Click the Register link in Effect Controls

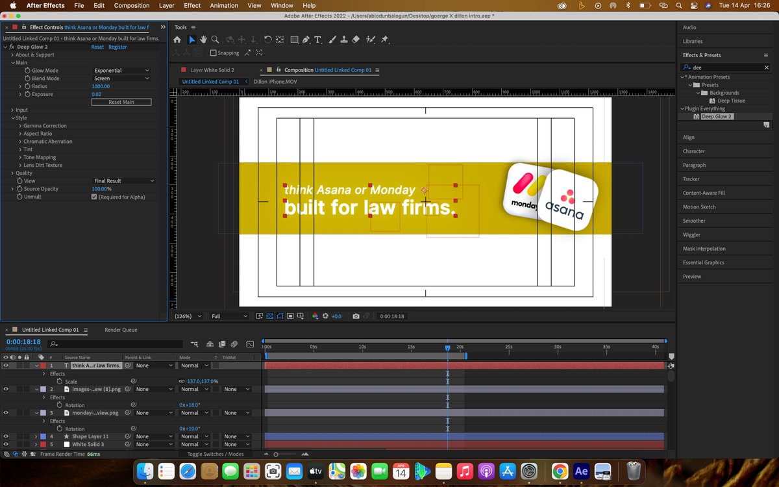[x=117, y=47]
